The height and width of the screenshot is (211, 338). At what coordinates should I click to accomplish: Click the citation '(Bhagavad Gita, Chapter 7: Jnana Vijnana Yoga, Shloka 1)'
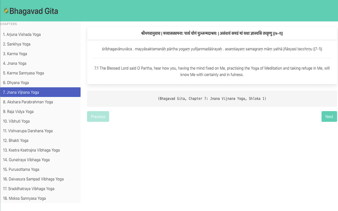(x=212, y=99)
